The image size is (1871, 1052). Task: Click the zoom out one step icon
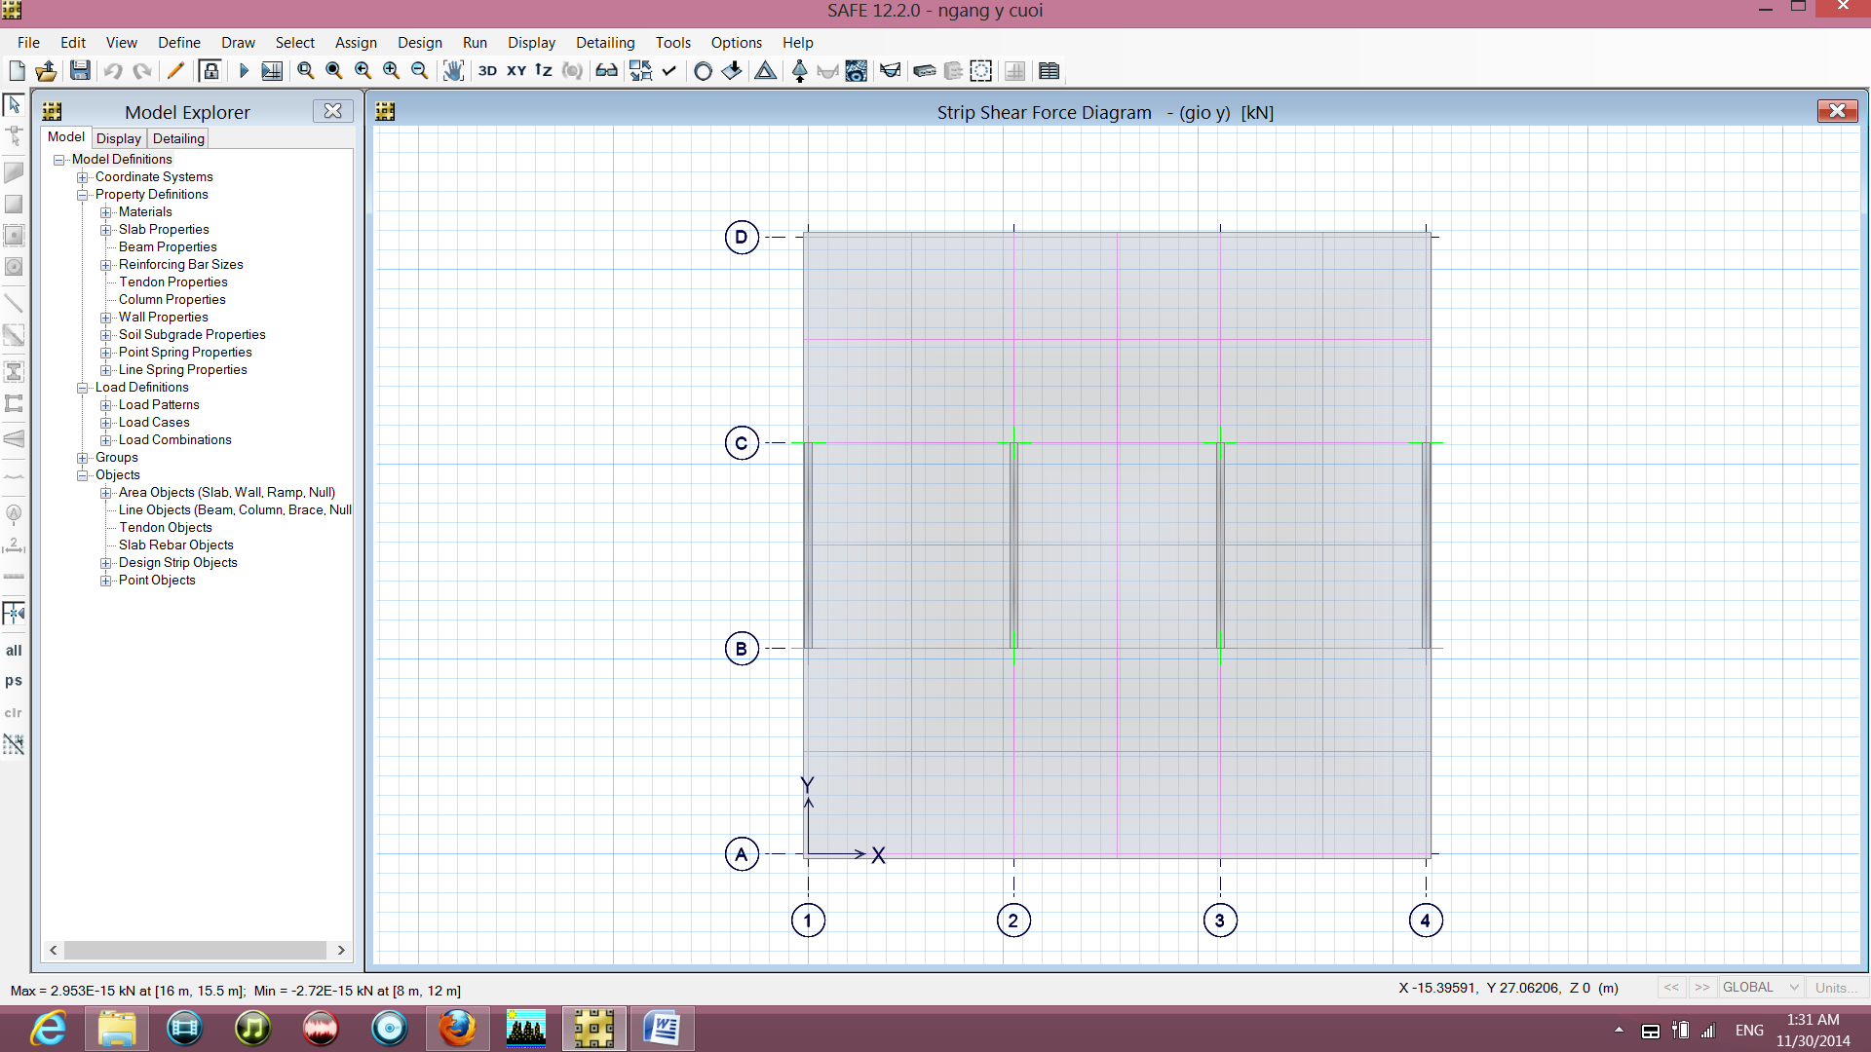(x=419, y=71)
